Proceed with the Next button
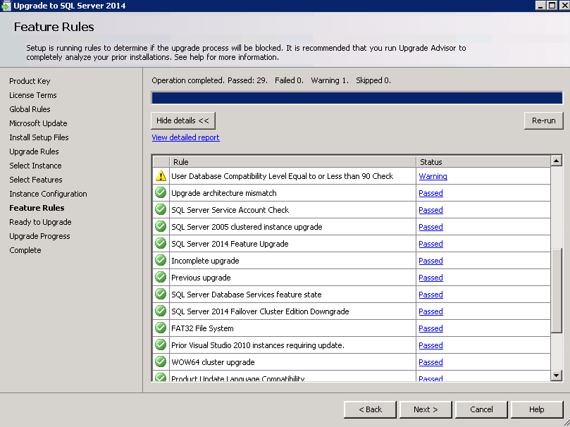This screenshot has width=570, height=427. tap(426, 409)
